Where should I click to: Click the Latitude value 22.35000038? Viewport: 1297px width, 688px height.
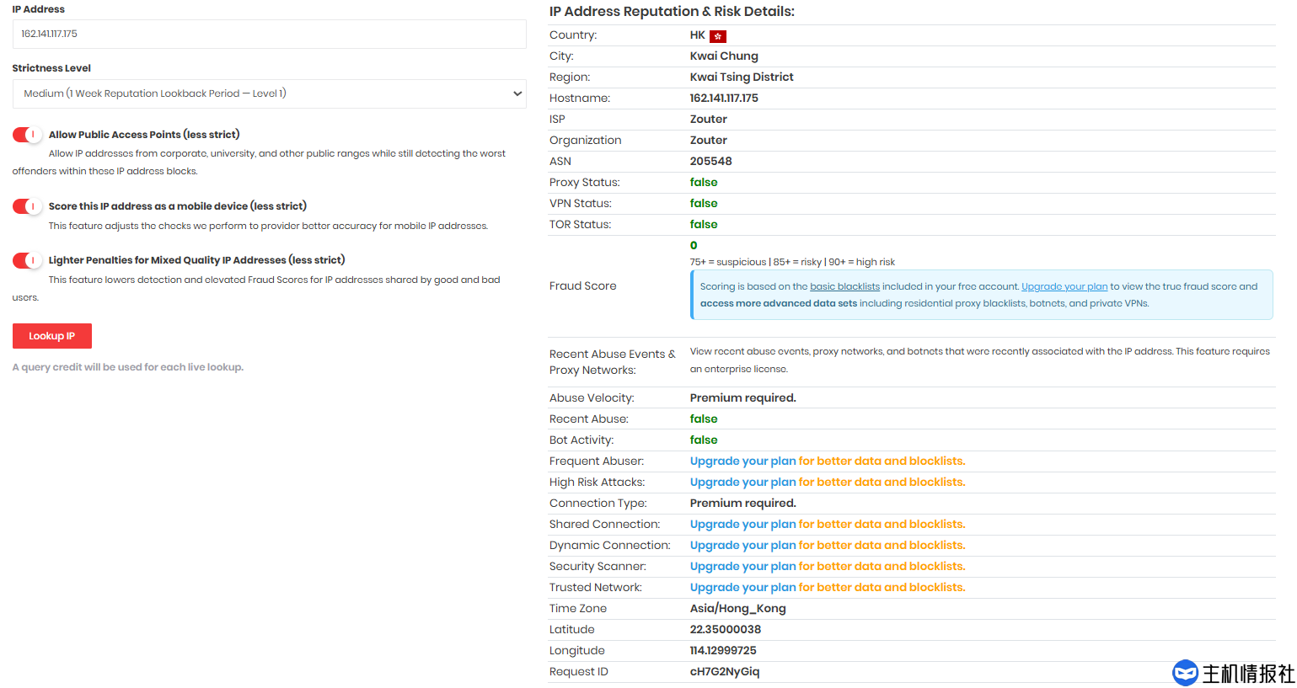click(x=725, y=630)
